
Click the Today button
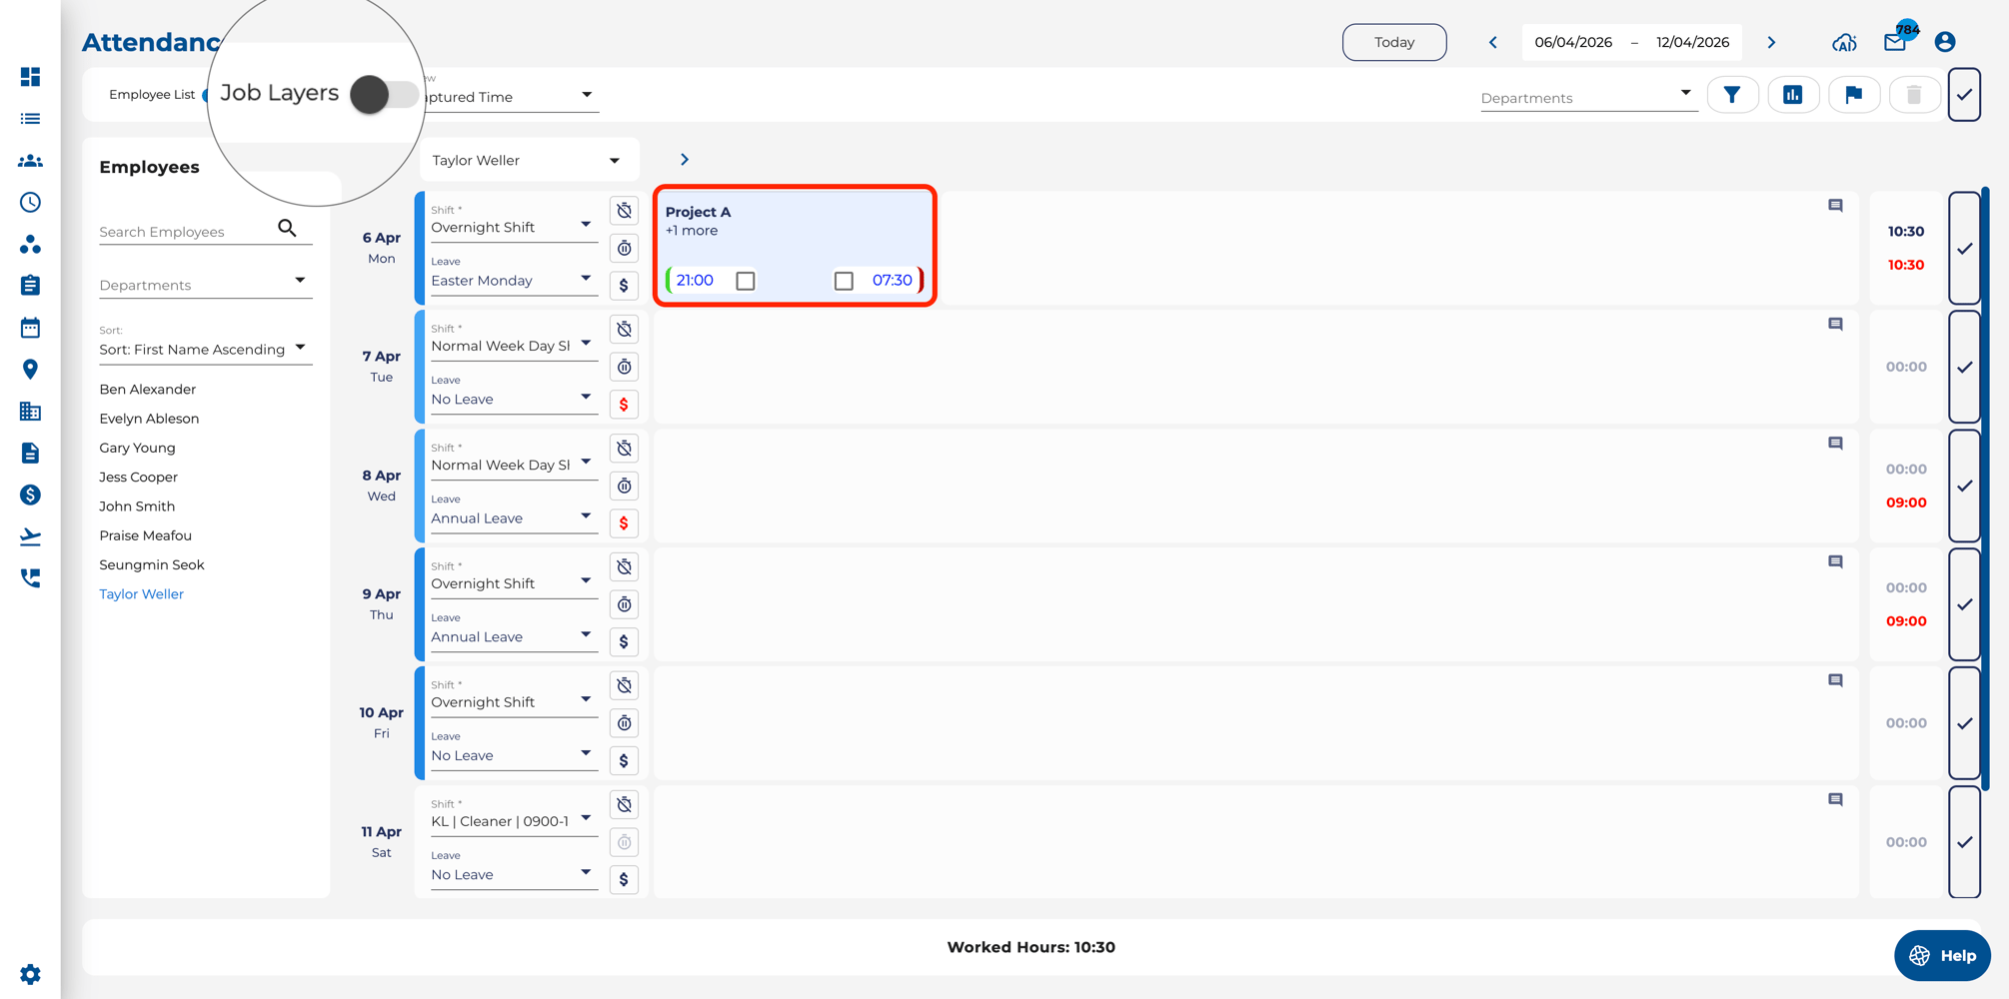[x=1394, y=42]
